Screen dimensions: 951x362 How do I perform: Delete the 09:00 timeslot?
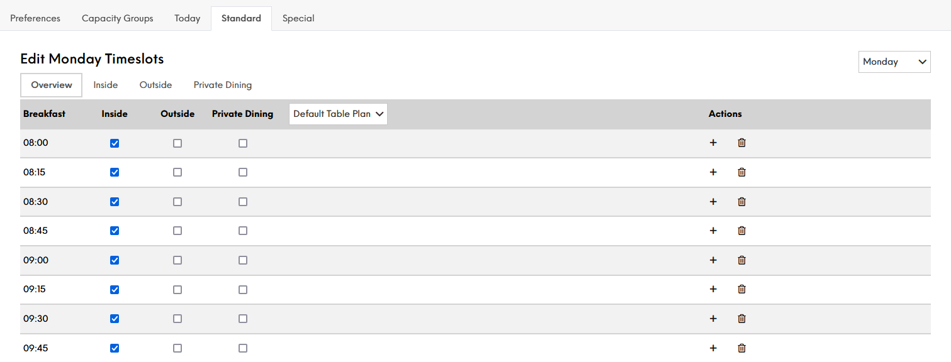(741, 260)
